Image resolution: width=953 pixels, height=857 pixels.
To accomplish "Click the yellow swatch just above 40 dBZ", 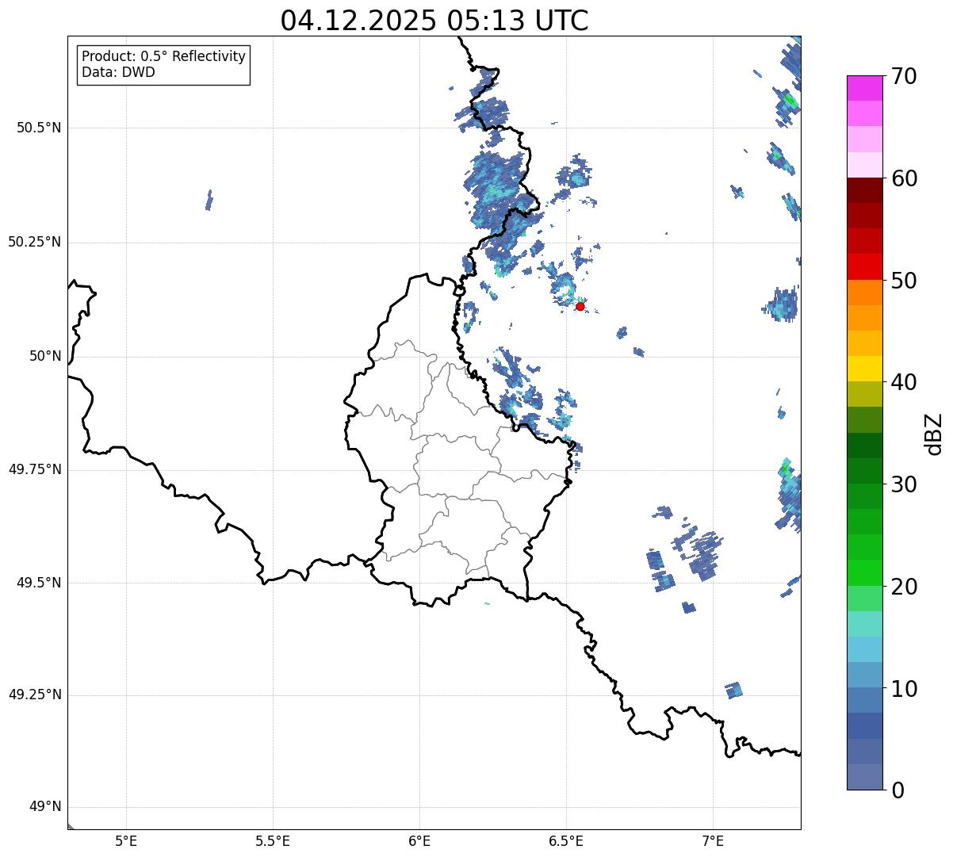I will [864, 369].
